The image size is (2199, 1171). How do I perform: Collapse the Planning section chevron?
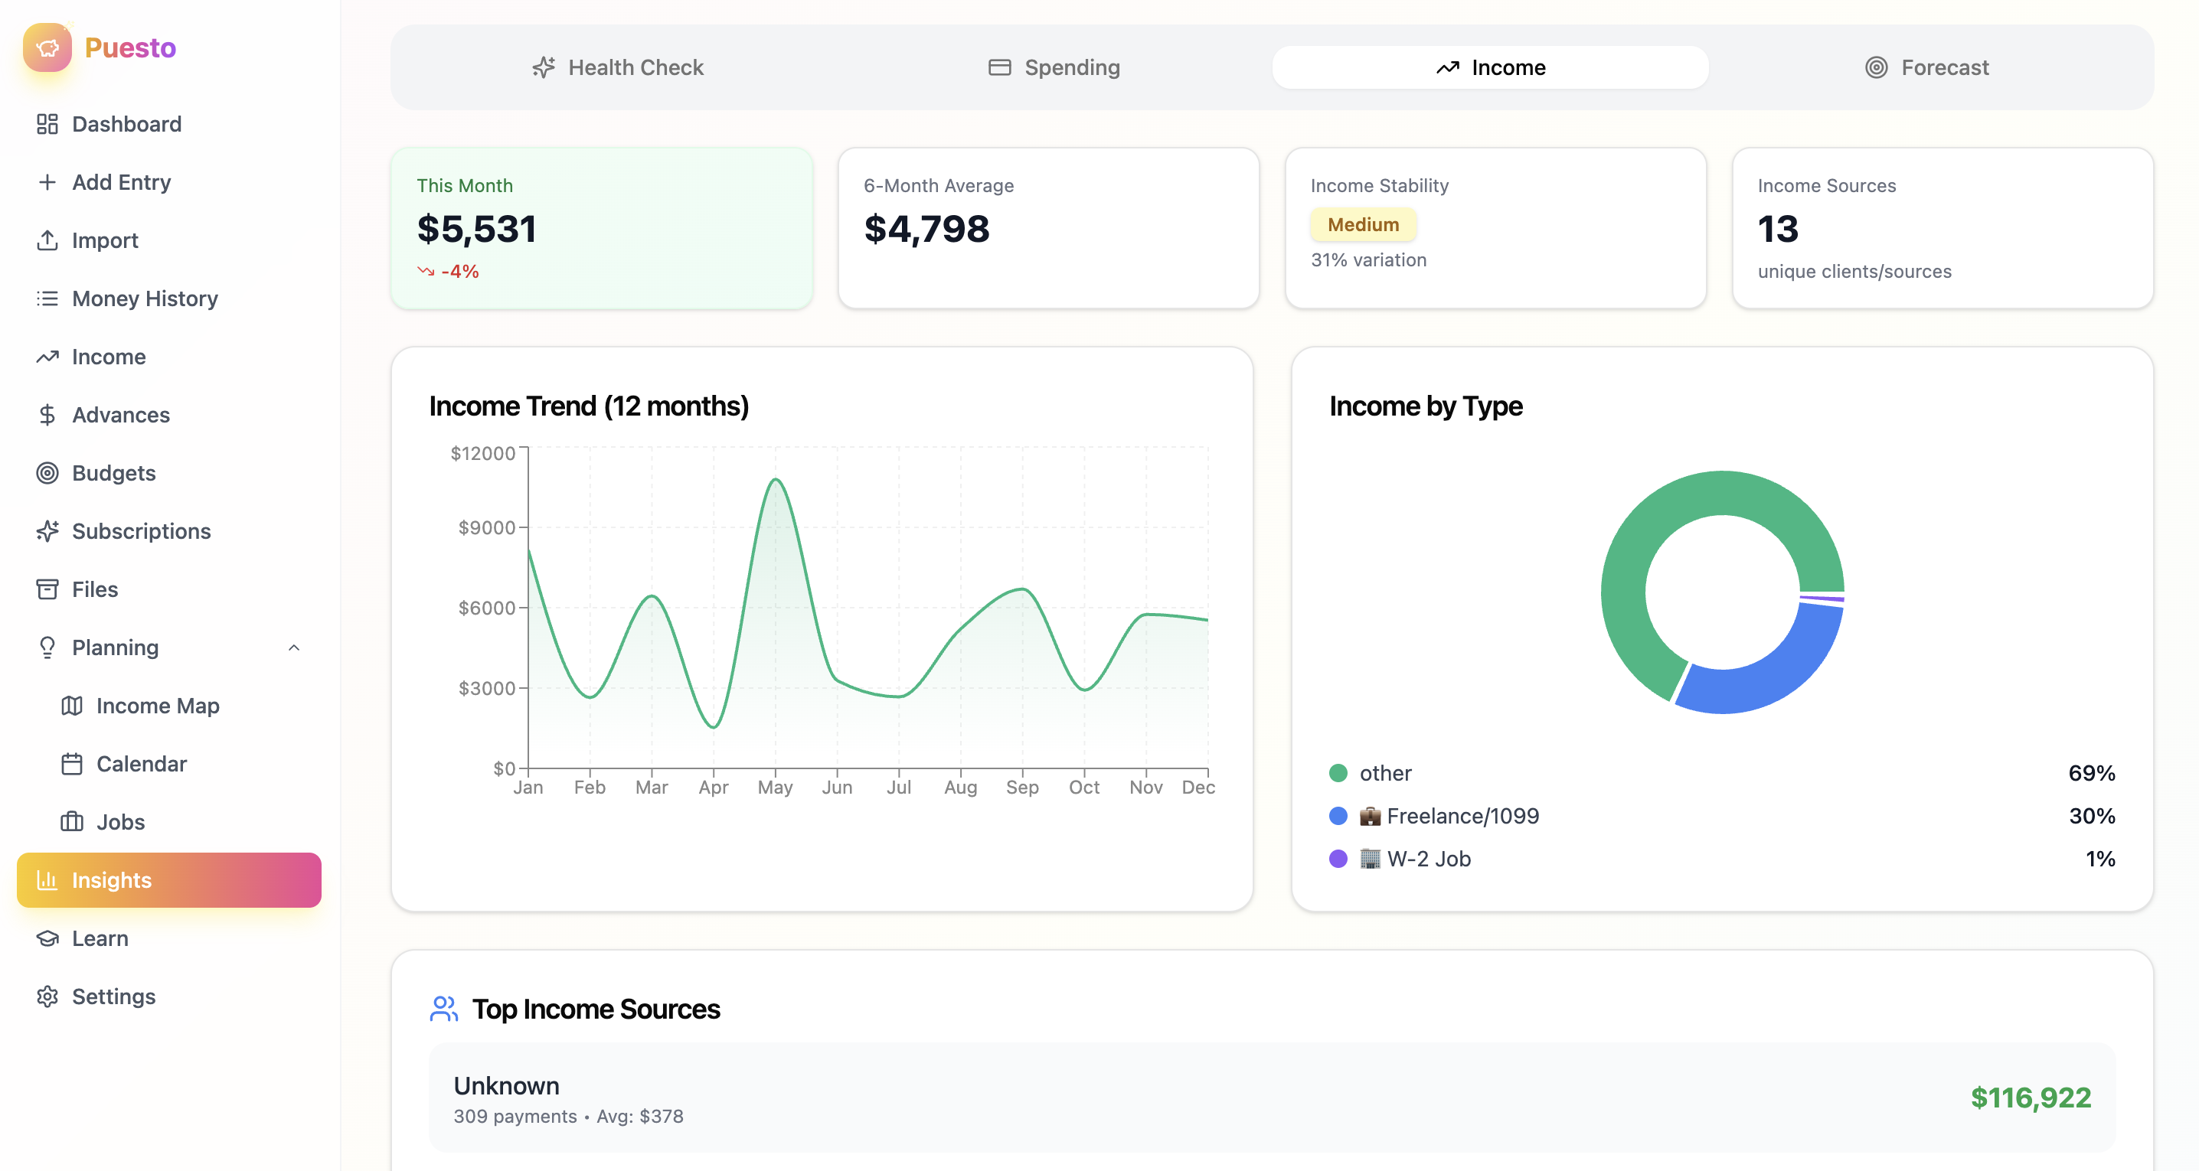(294, 647)
